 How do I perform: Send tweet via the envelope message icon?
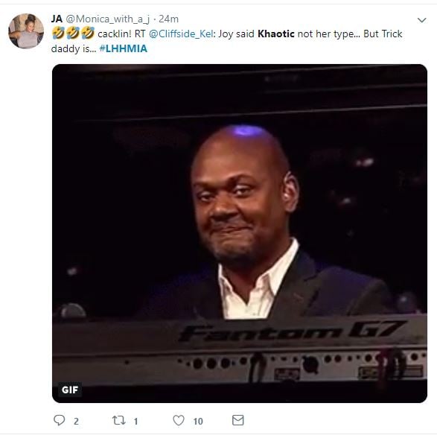point(238,420)
